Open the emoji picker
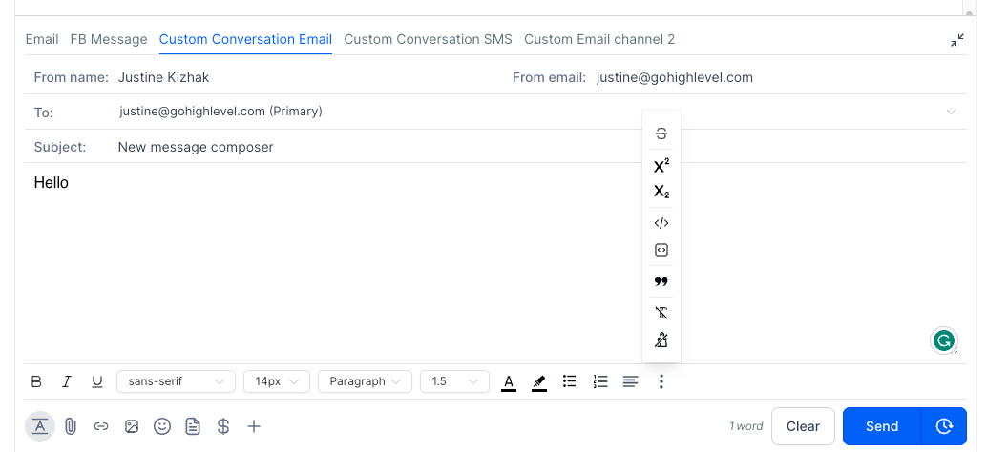 162,426
